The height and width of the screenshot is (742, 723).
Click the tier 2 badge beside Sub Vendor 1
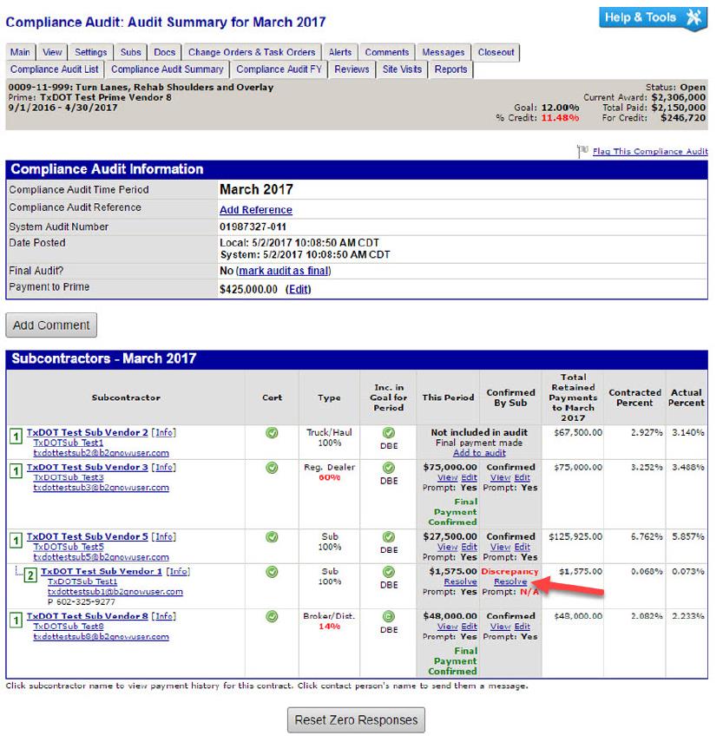[30, 575]
